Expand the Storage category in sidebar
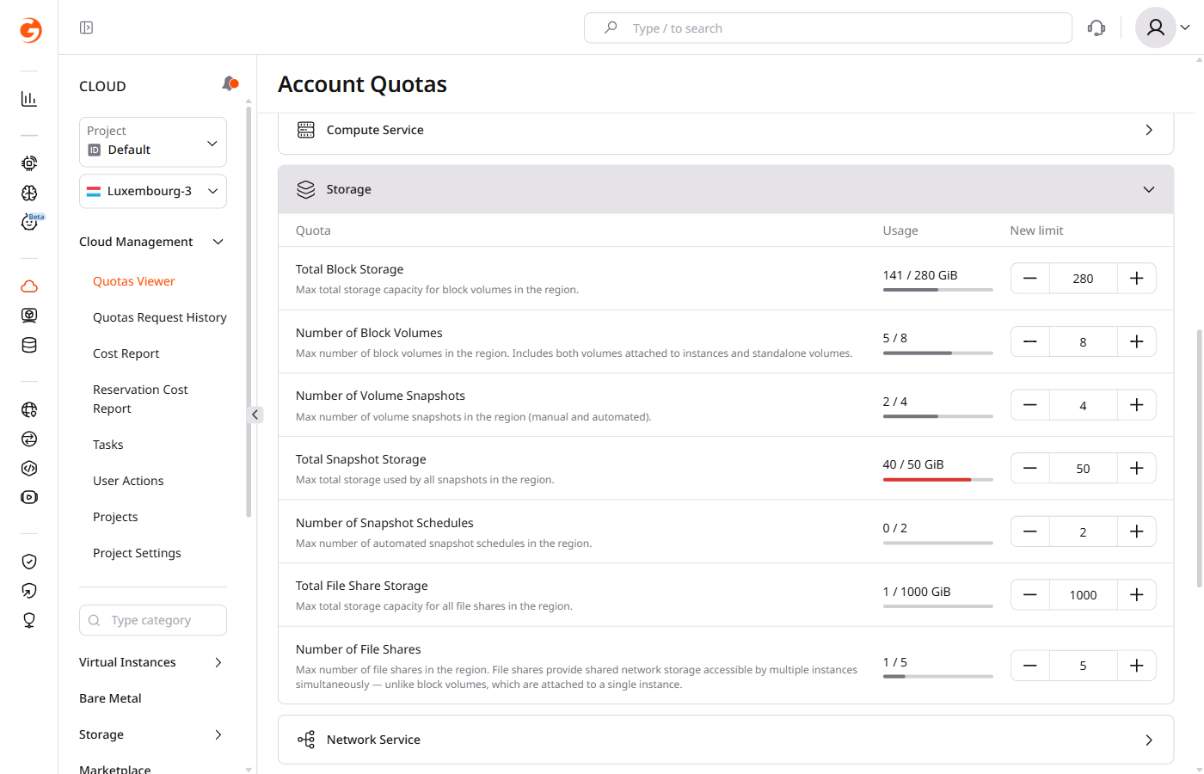1204x774 pixels. click(218, 734)
